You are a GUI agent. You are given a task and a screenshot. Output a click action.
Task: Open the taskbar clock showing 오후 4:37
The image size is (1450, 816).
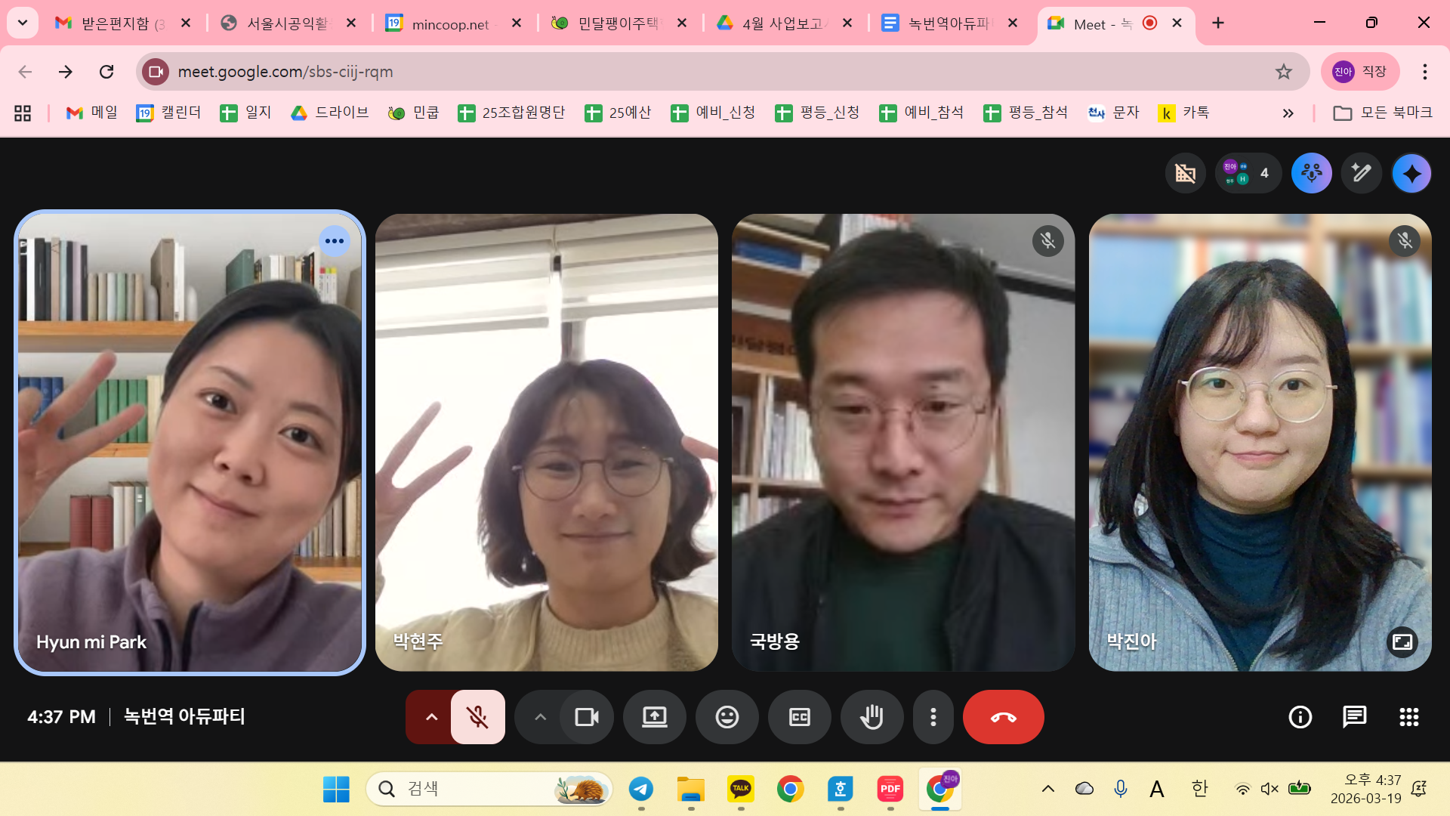click(1365, 790)
